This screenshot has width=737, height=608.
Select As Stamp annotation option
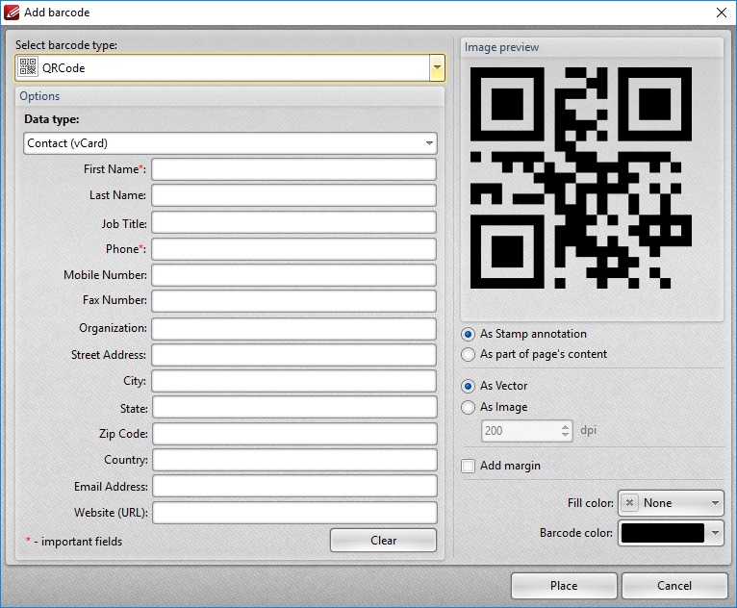pos(468,334)
